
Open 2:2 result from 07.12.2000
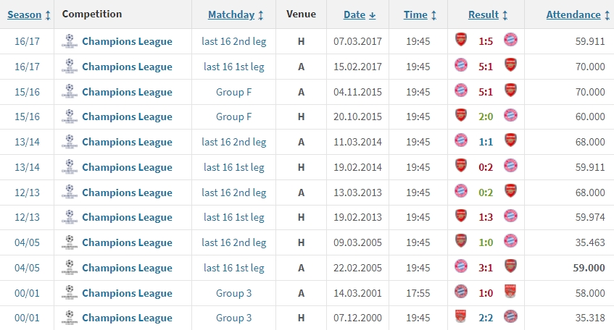tap(486, 318)
